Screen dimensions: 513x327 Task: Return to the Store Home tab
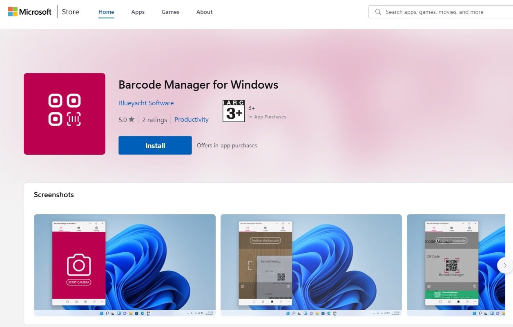106,12
